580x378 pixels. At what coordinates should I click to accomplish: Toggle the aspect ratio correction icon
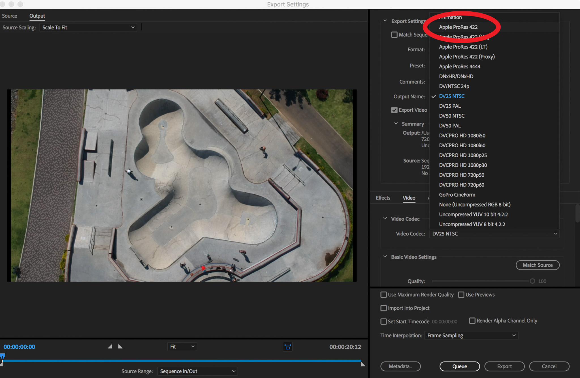pyautogui.click(x=287, y=347)
